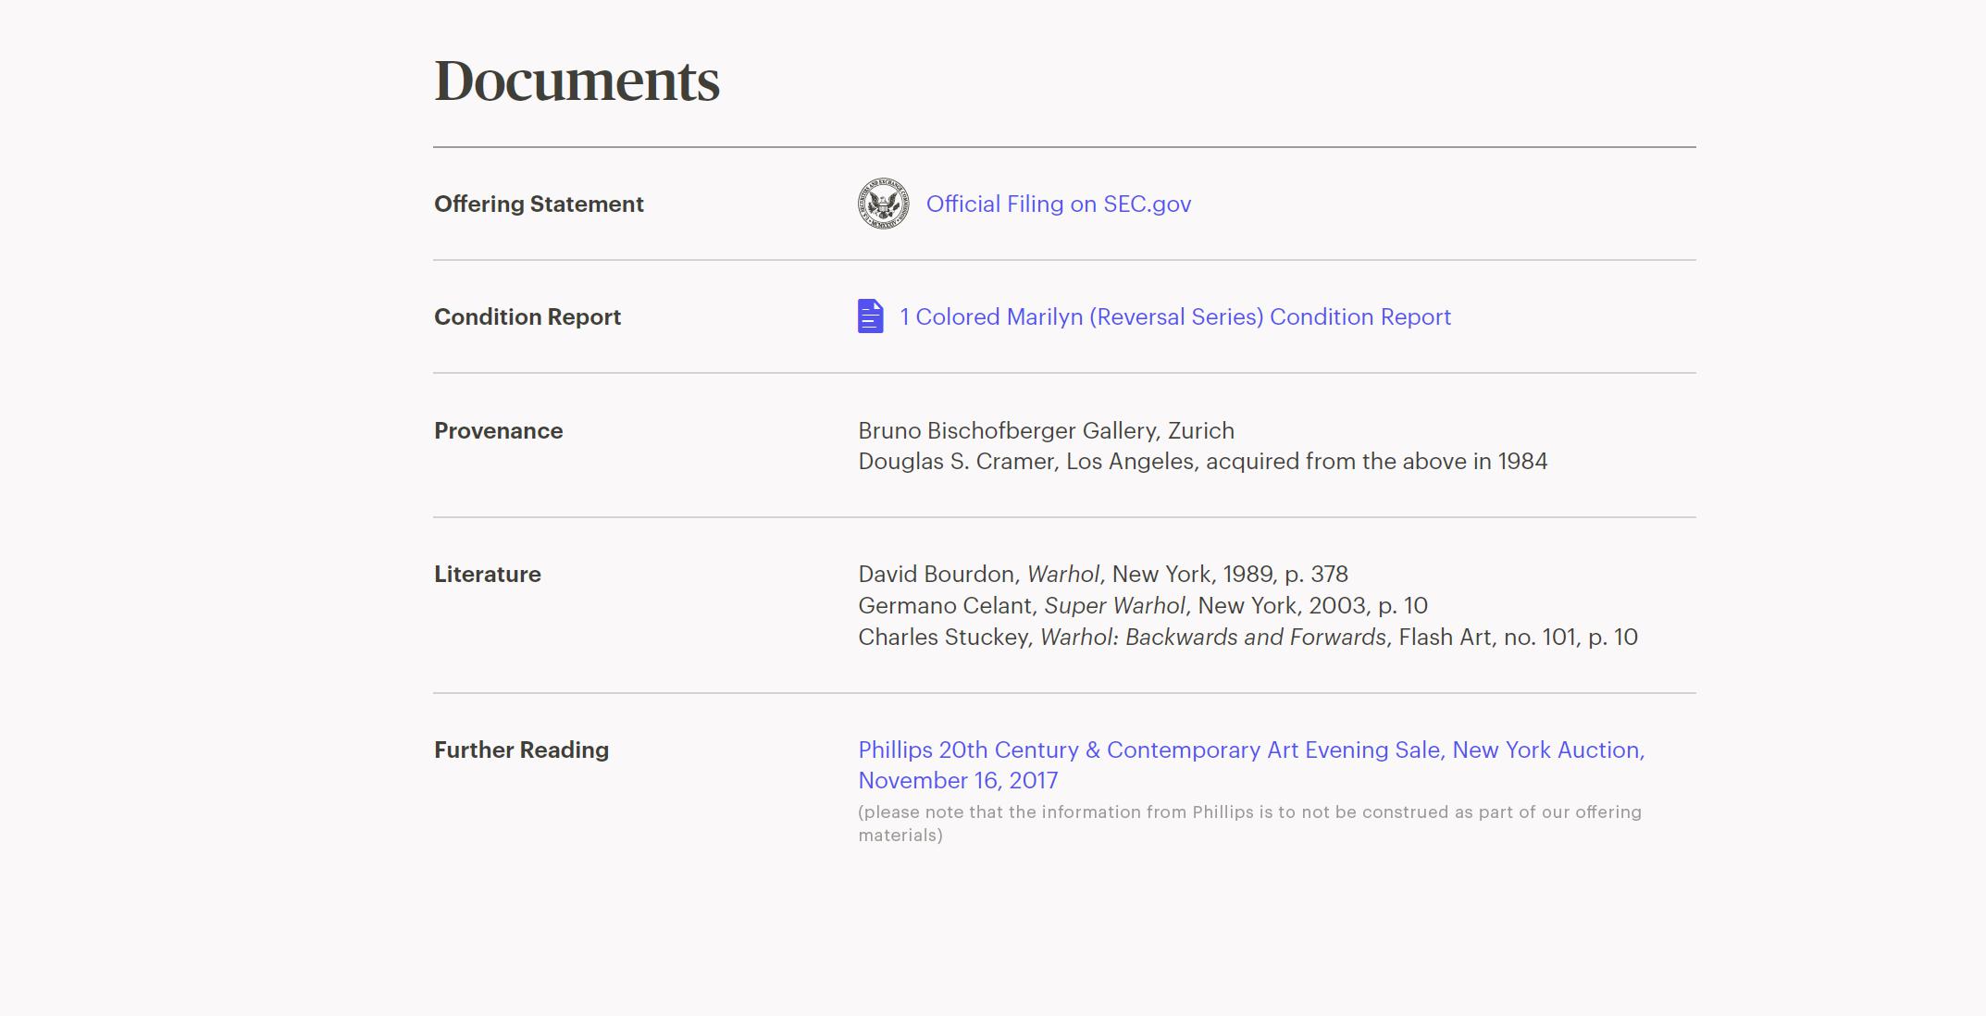Click the Literature label
The image size is (1986, 1016).
pyautogui.click(x=487, y=575)
